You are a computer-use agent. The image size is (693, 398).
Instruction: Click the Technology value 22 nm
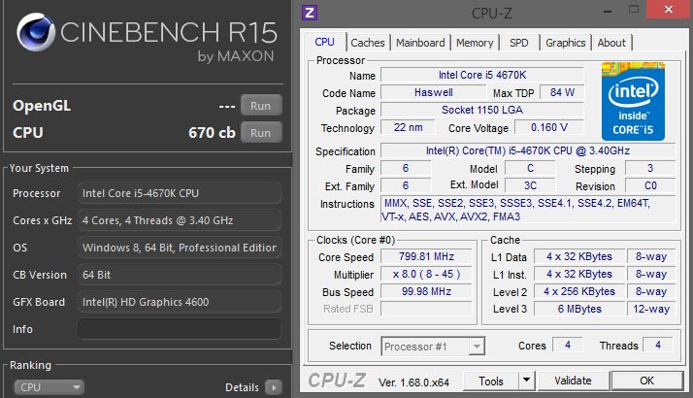408,127
